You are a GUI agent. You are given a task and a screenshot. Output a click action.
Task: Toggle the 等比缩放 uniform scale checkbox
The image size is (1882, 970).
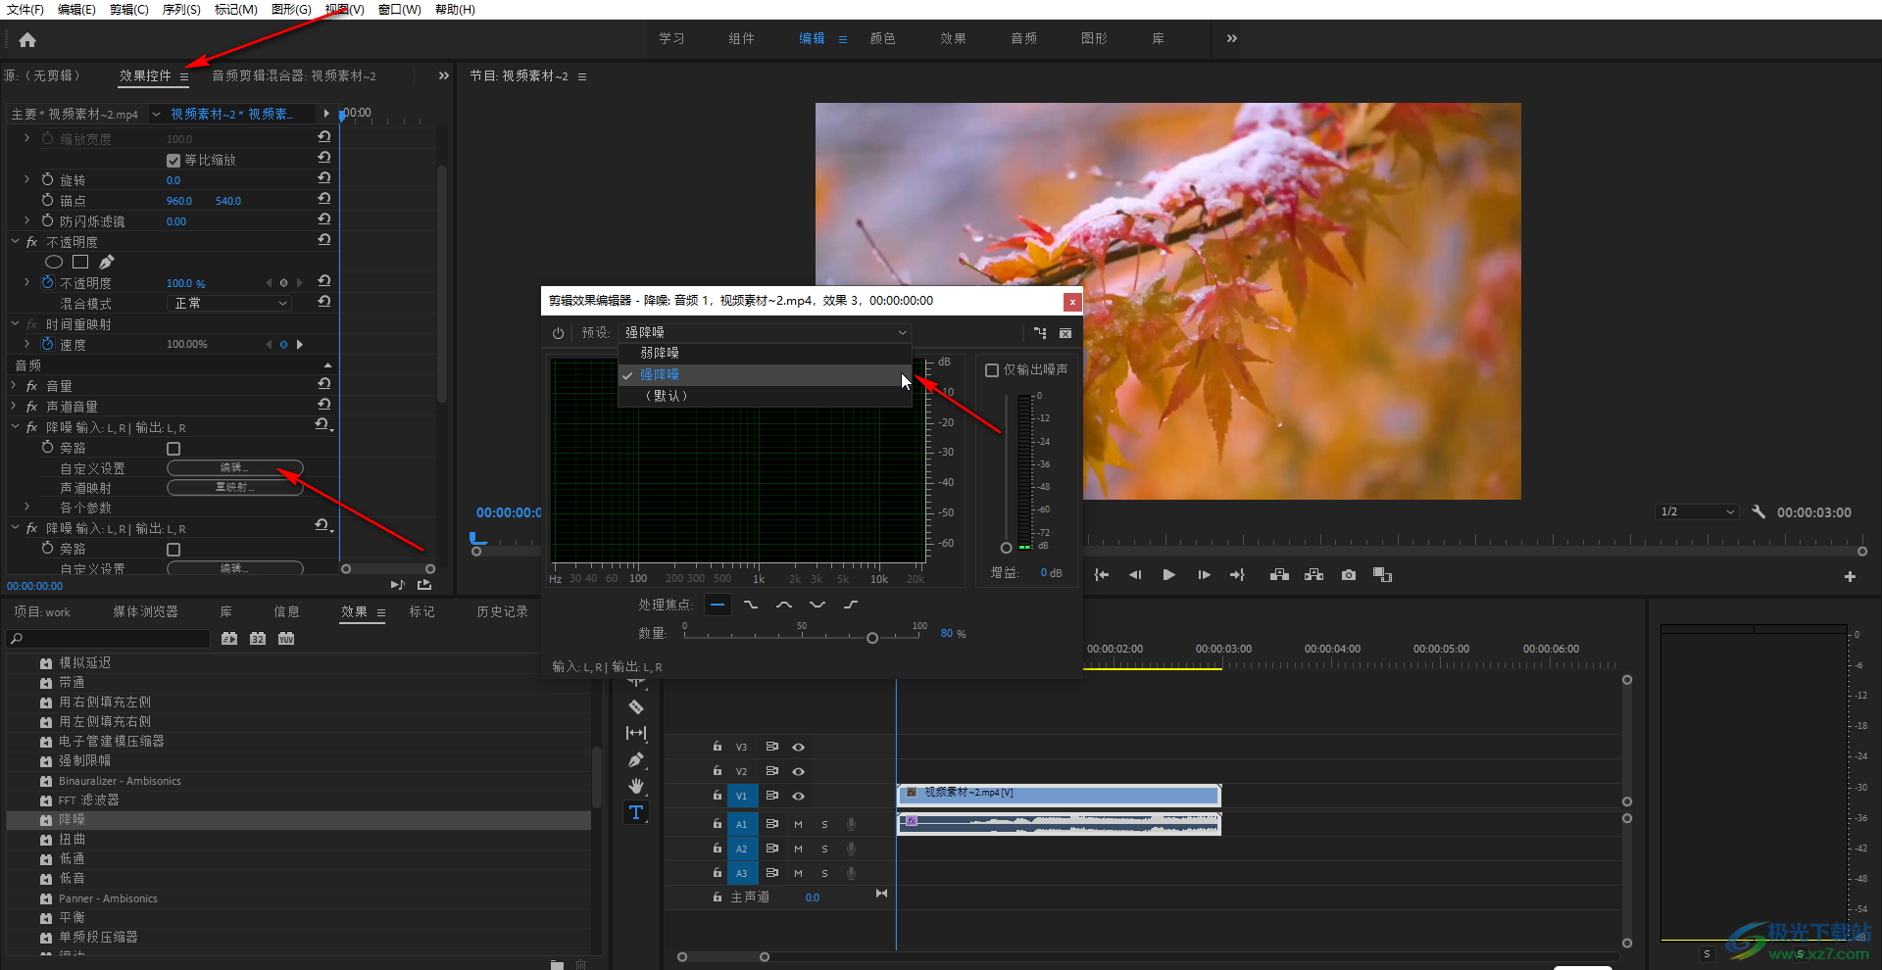point(173,161)
